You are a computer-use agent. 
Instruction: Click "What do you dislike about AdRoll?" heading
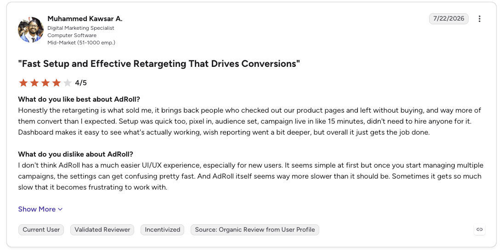[75, 154]
